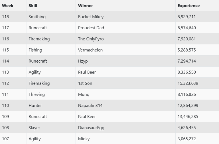Click the Munq winner name

84,94
